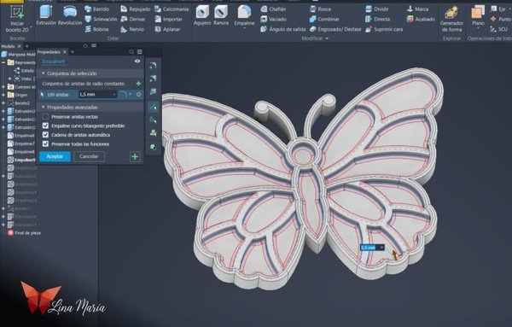512x327 pixels.
Task: Choose the Solevación loft tool
Action: click(x=101, y=20)
